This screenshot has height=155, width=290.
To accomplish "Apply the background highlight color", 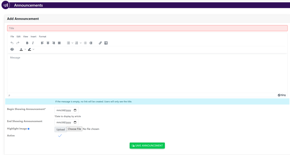I will 29,49.
